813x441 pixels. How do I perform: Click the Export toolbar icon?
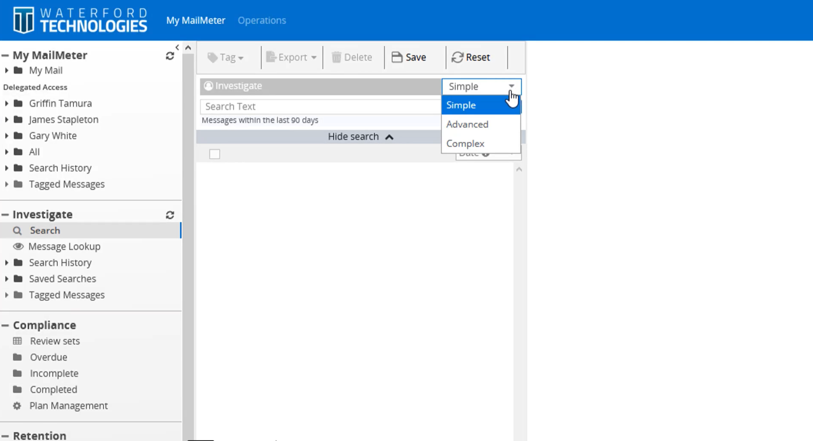[x=270, y=57]
